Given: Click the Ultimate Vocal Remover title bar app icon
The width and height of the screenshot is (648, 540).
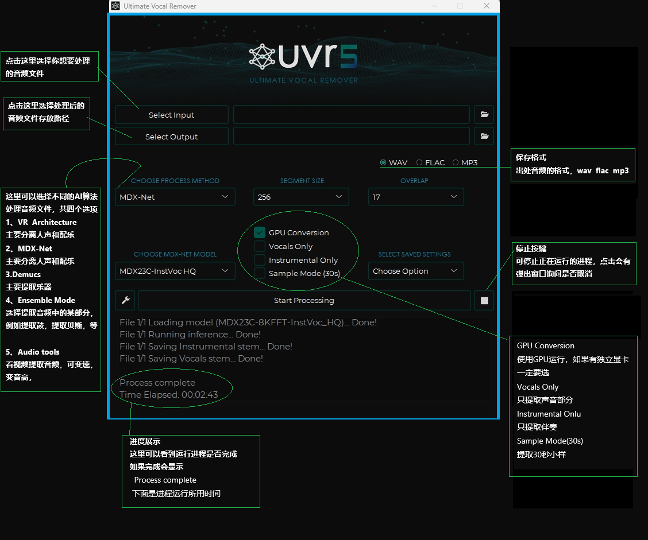Looking at the screenshot, I should pos(115,6).
